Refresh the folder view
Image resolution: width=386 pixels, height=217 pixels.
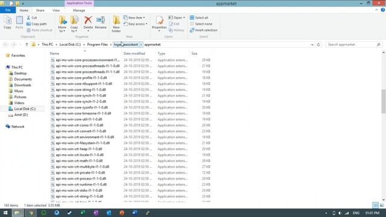pyautogui.click(x=318, y=45)
